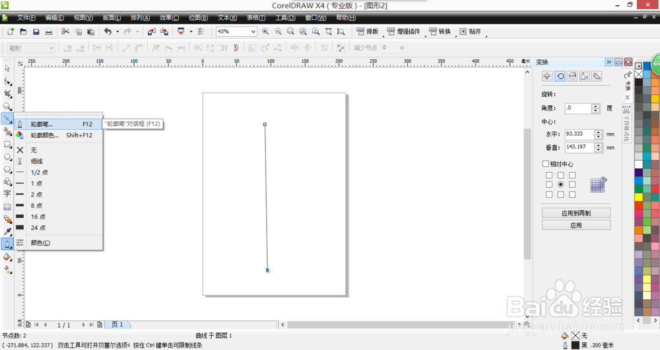660x350 pixels.
Task: Click the 页 1 page tab
Action: (x=117, y=324)
